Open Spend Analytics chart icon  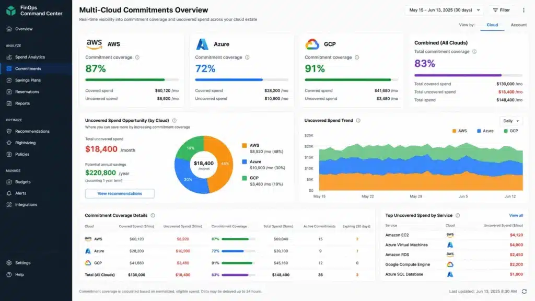[x=9, y=57]
